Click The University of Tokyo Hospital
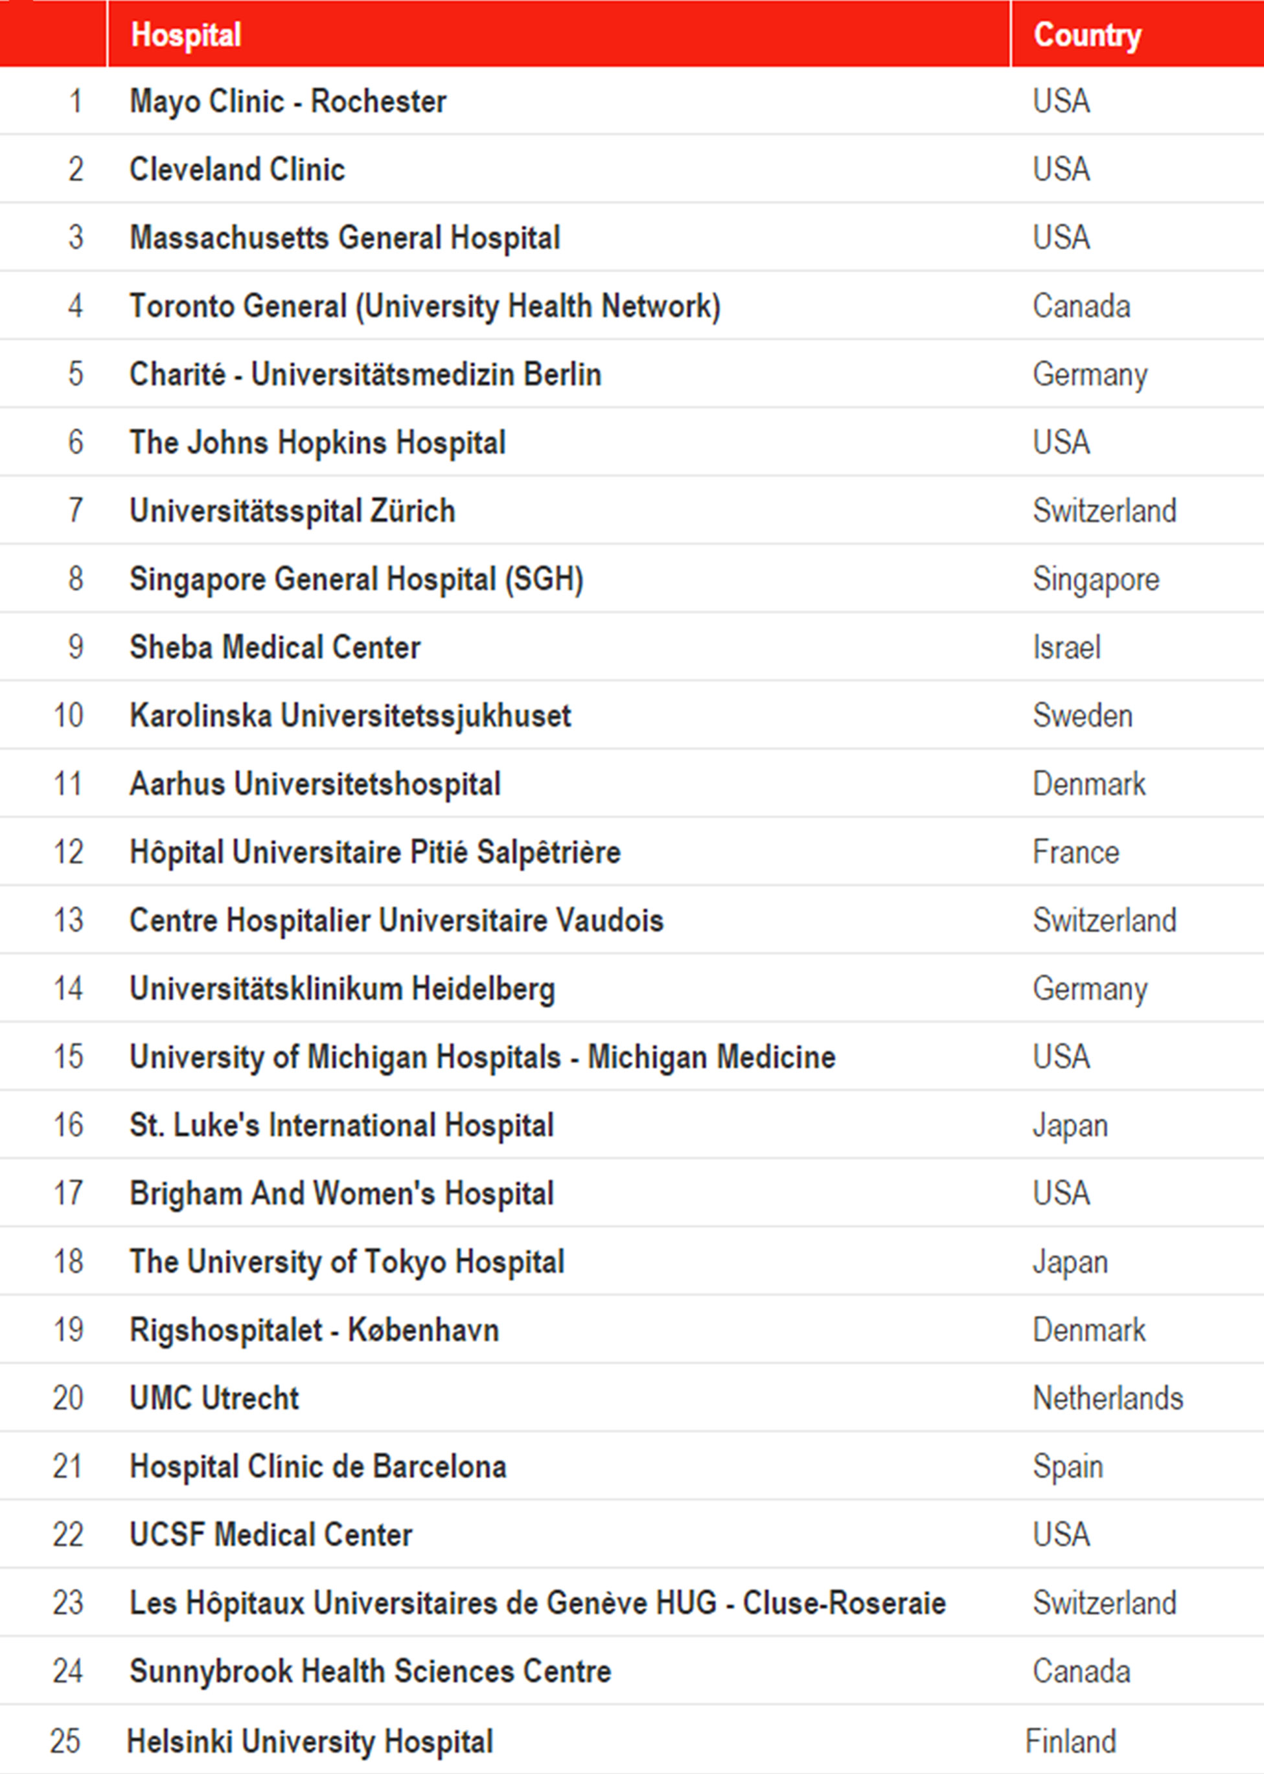Viewport: 1264px width, 1774px height. point(347,1262)
